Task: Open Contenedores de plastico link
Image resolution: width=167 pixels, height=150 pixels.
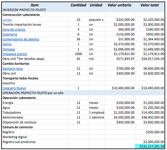Action: (x=21, y=39)
